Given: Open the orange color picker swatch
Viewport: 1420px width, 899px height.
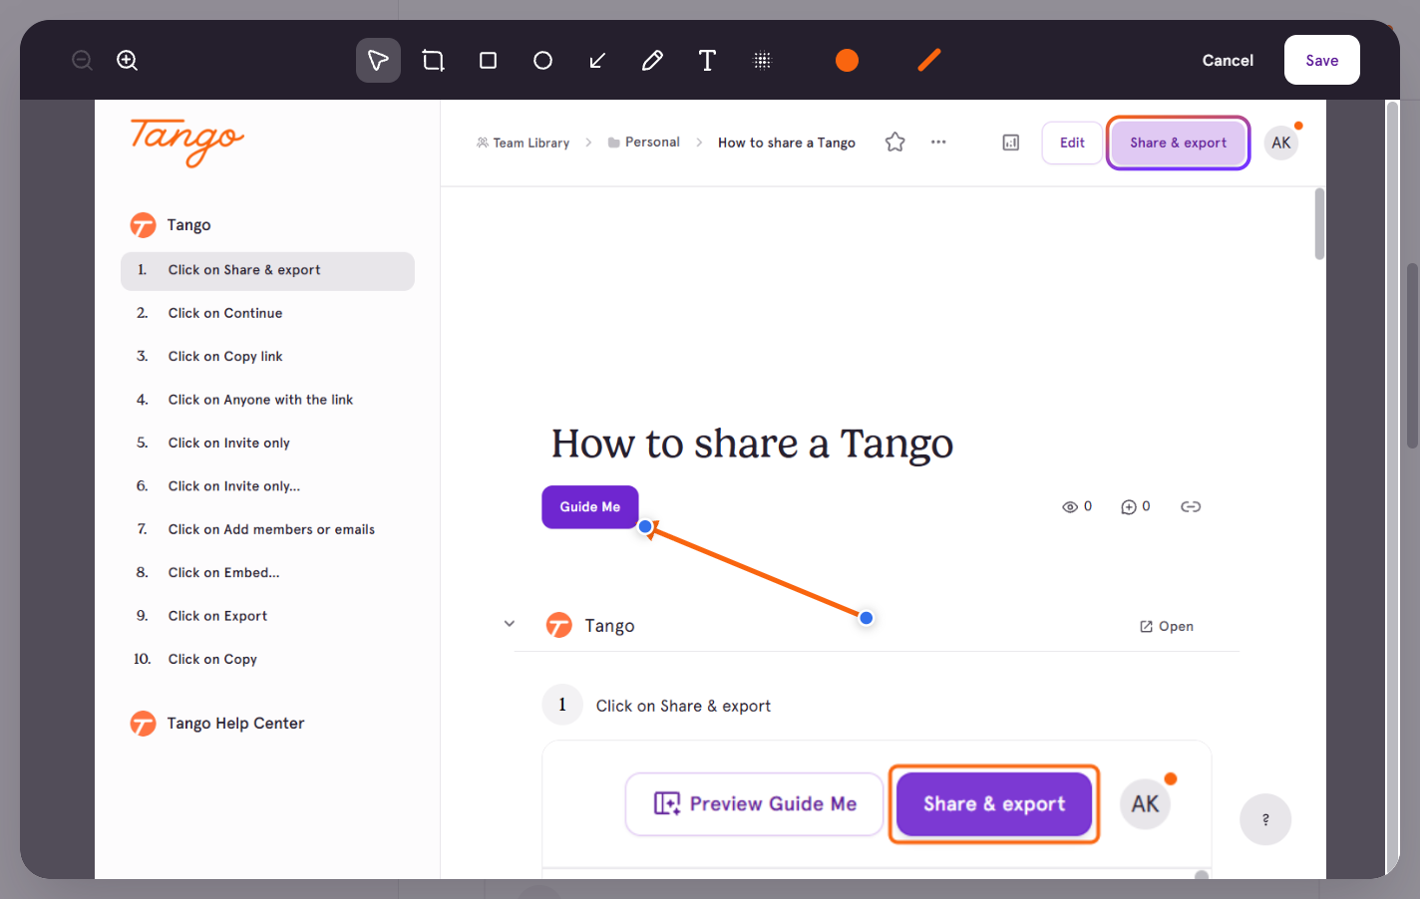Looking at the screenshot, I should (847, 60).
